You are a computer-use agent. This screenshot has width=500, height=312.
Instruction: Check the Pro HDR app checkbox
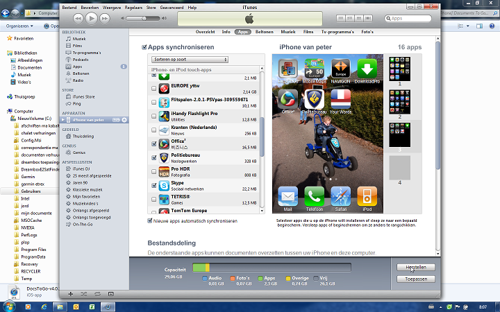click(x=153, y=172)
